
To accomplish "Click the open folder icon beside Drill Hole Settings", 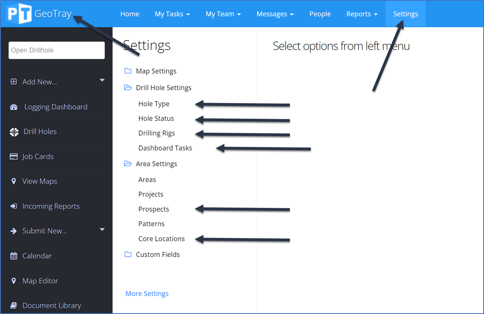I will click(128, 87).
